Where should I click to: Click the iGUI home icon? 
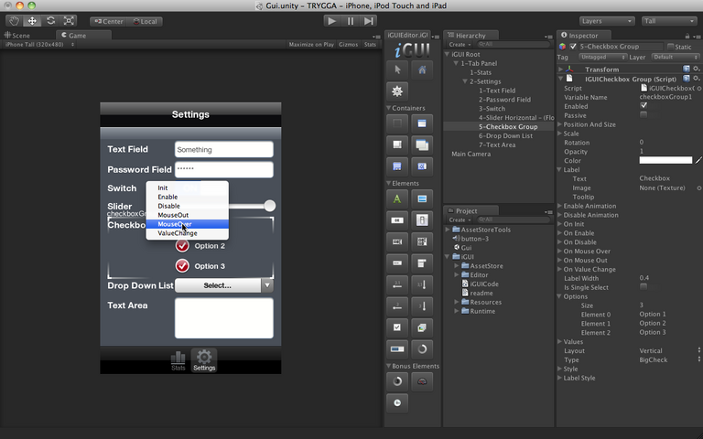pos(422,69)
